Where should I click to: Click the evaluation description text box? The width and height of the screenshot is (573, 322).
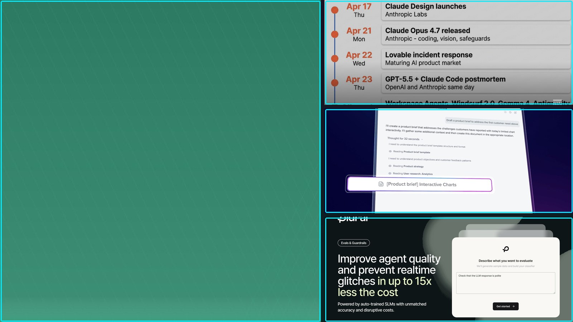tap(506, 283)
